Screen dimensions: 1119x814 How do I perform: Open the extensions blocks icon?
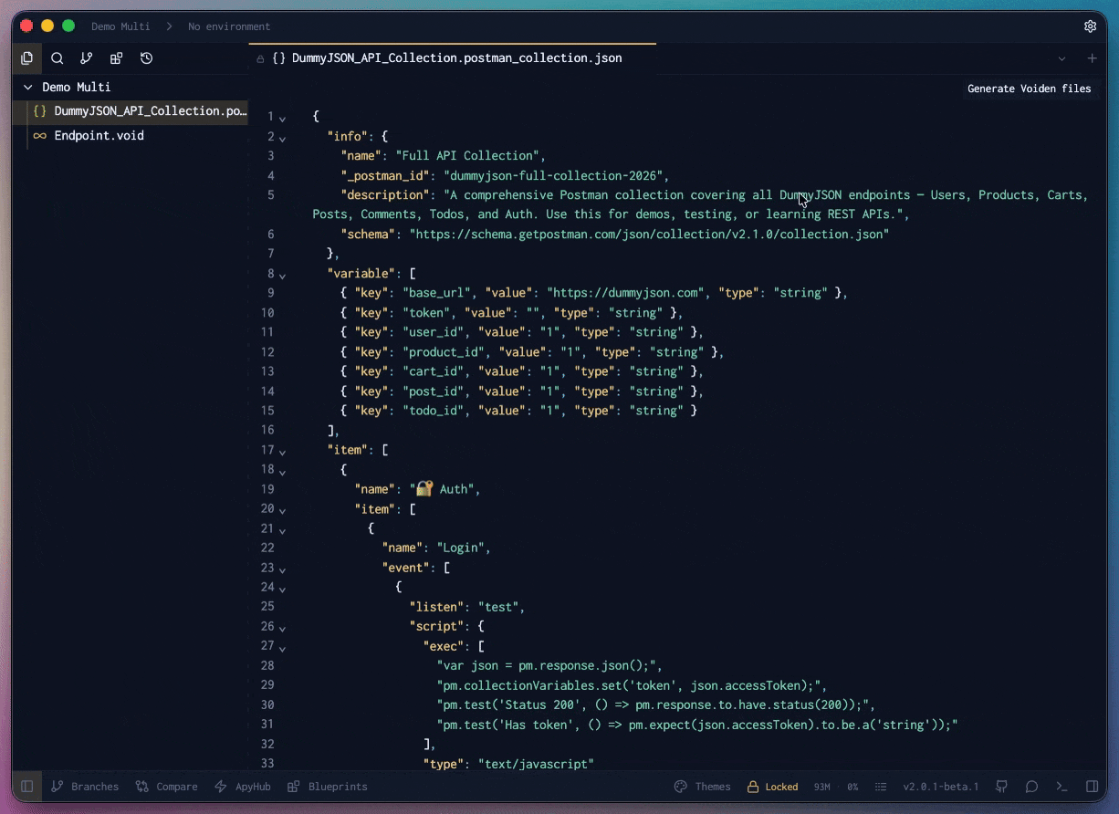(116, 58)
